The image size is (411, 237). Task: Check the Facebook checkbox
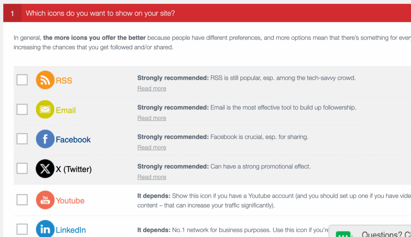pyautogui.click(x=22, y=139)
